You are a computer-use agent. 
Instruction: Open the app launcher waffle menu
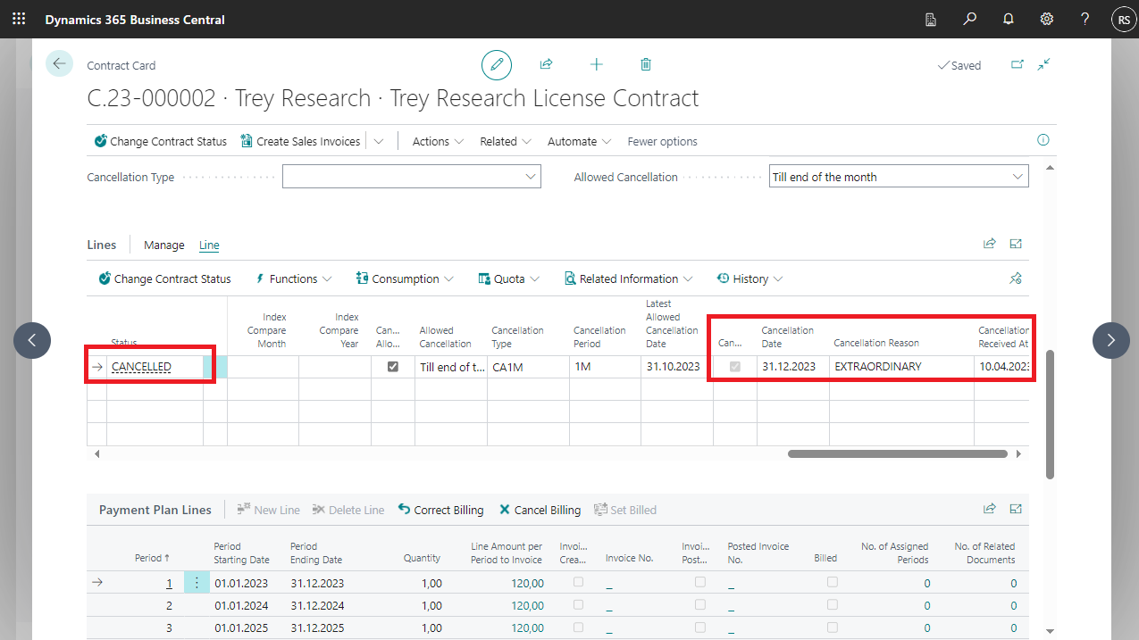tap(19, 19)
